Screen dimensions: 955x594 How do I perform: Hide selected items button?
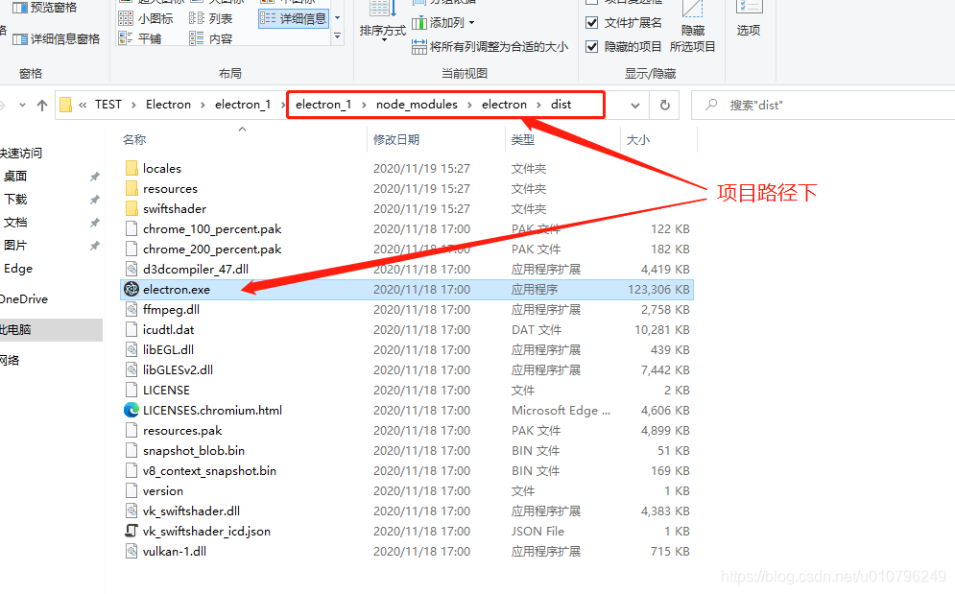[x=693, y=28]
